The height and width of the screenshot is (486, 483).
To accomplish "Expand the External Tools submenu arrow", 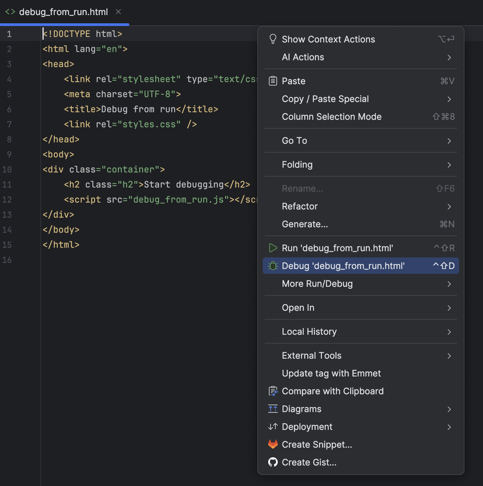I will coord(449,356).
